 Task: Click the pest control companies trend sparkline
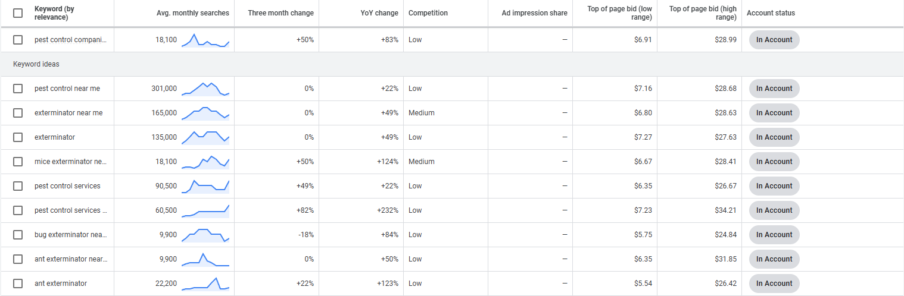click(205, 40)
